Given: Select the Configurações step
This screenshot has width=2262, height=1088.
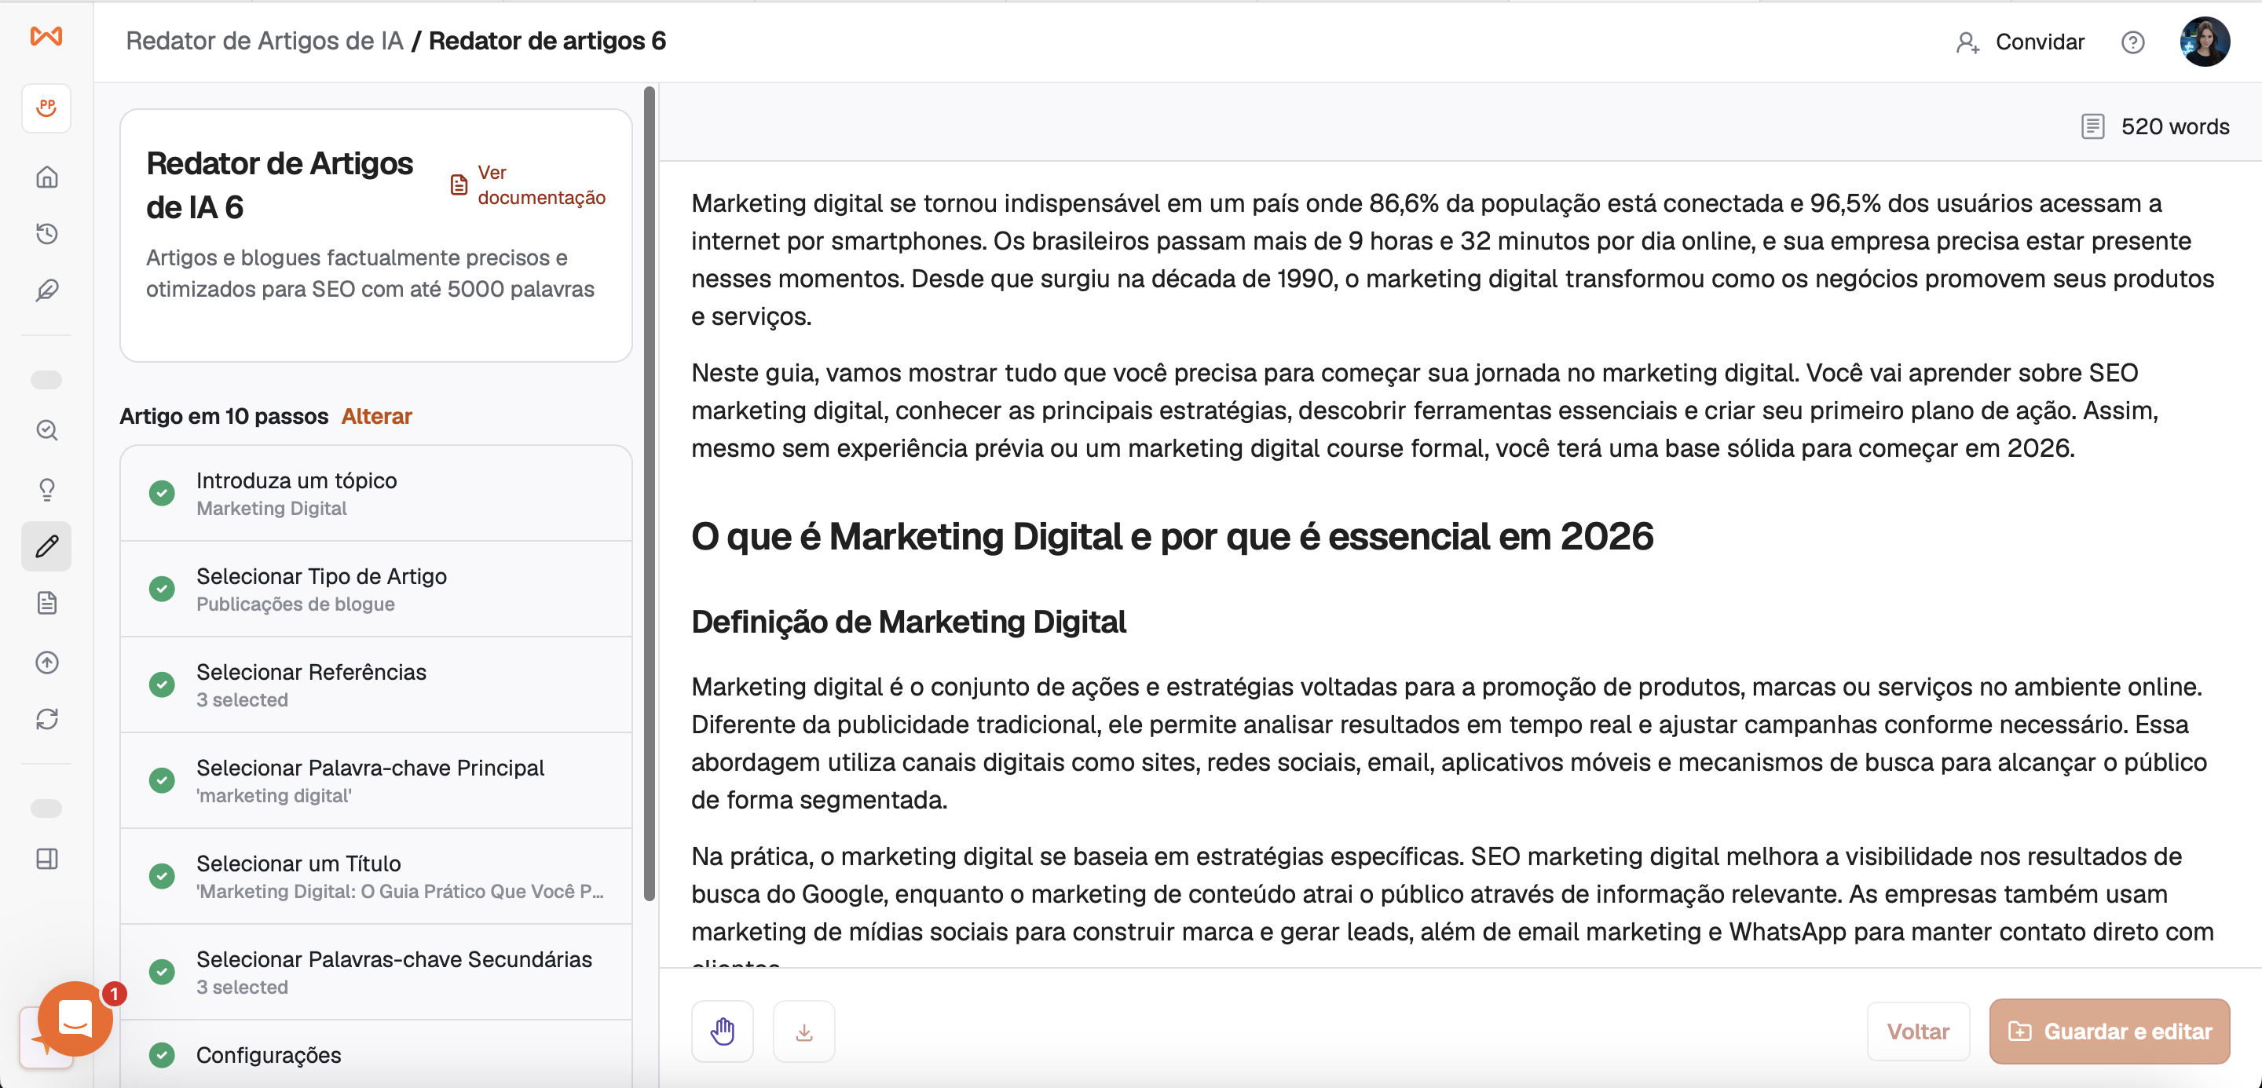Looking at the screenshot, I should click(376, 1053).
